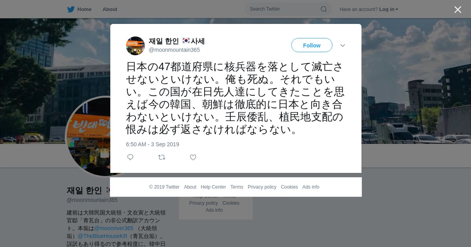This screenshot has height=247, width=471.
Task: Click the tweet timestamp 6:50 AM link
Action: [x=152, y=144]
